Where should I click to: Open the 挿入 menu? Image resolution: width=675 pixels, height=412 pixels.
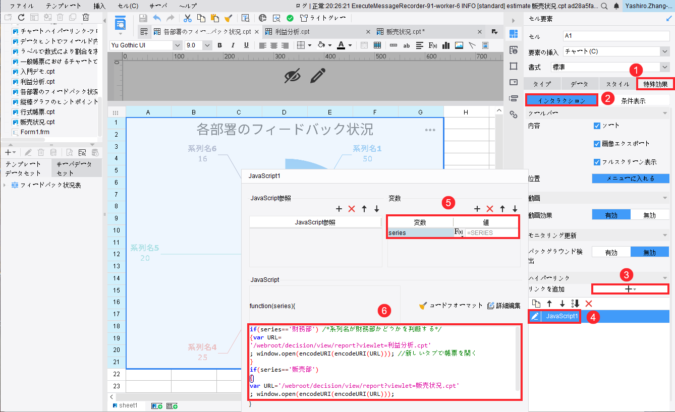coord(99,6)
